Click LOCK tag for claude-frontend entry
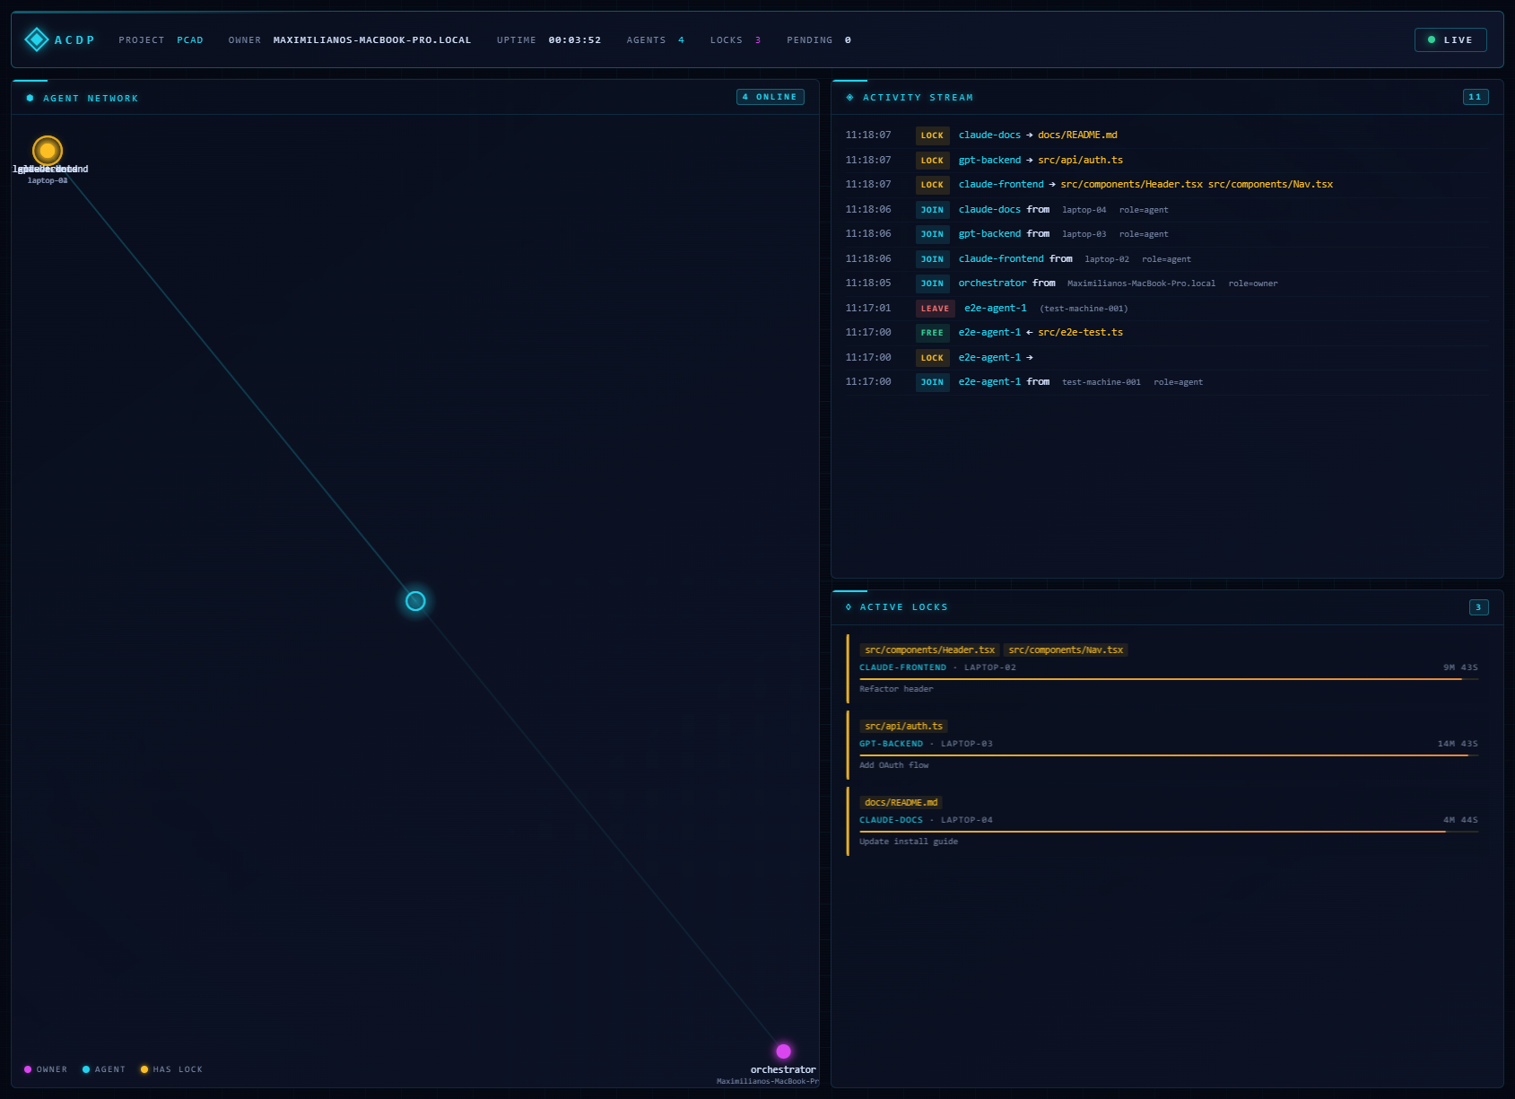The height and width of the screenshot is (1099, 1515). pyautogui.click(x=932, y=185)
